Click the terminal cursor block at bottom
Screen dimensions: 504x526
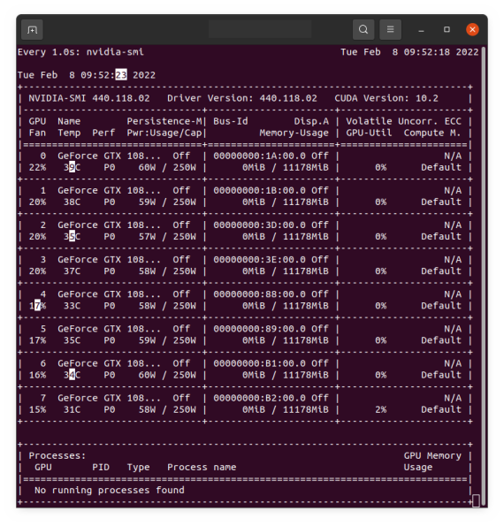click(x=476, y=501)
